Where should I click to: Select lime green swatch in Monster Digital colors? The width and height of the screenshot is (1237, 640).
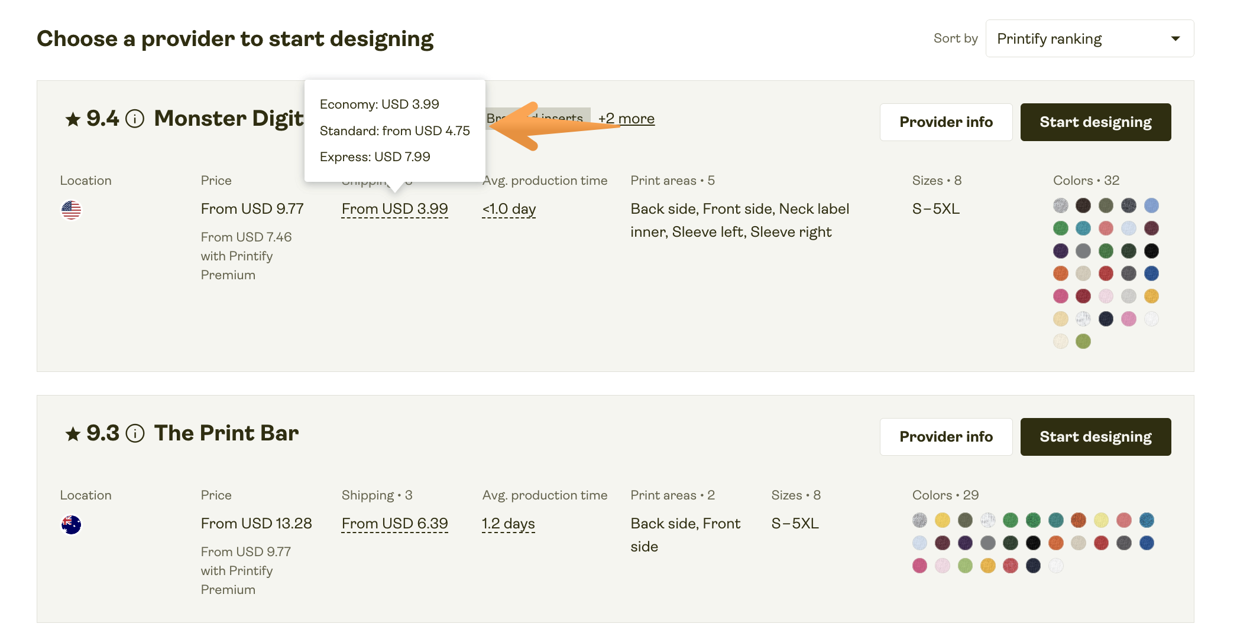[1083, 341]
